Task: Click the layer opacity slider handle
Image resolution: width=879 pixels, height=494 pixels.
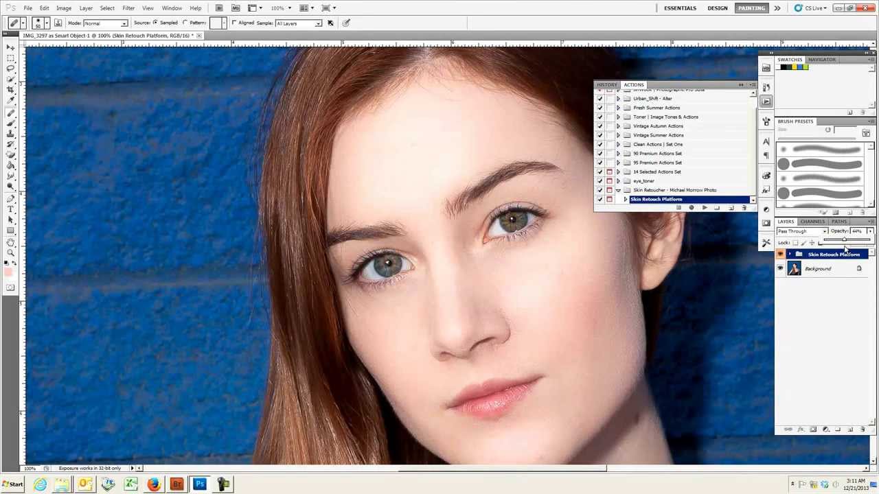Action: 845,241
